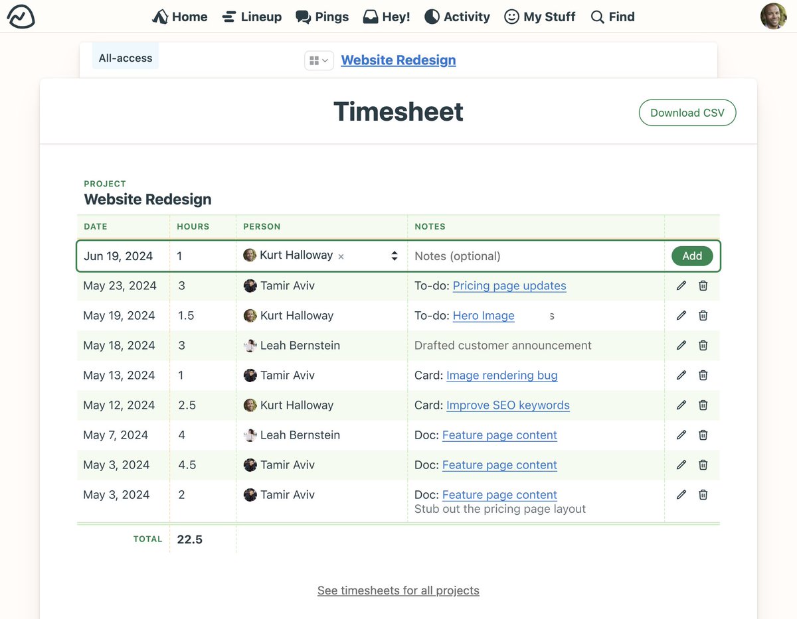The width and height of the screenshot is (797, 619).
Task: Edit the May 18 Leah Bernstein entry
Action: point(681,346)
